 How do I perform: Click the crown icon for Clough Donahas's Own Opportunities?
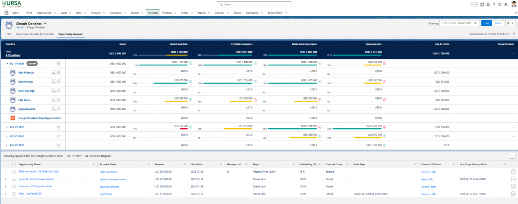click(x=13, y=118)
